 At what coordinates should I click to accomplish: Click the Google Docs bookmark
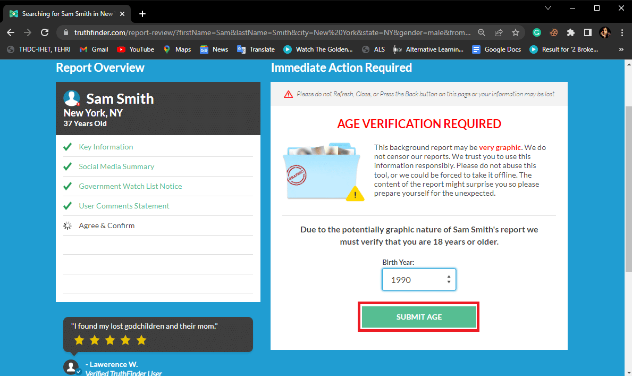(x=496, y=49)
